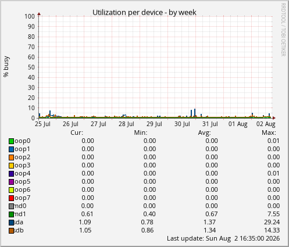
Task: Click the 'oop7' legend label
Action: tap(23, 198)
